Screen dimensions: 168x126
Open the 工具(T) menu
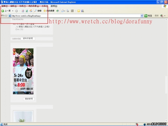click(x=45, y=6)
